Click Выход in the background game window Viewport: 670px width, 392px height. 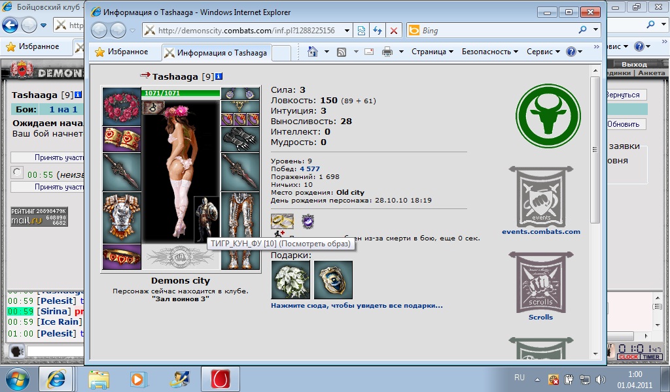(634, 65)
